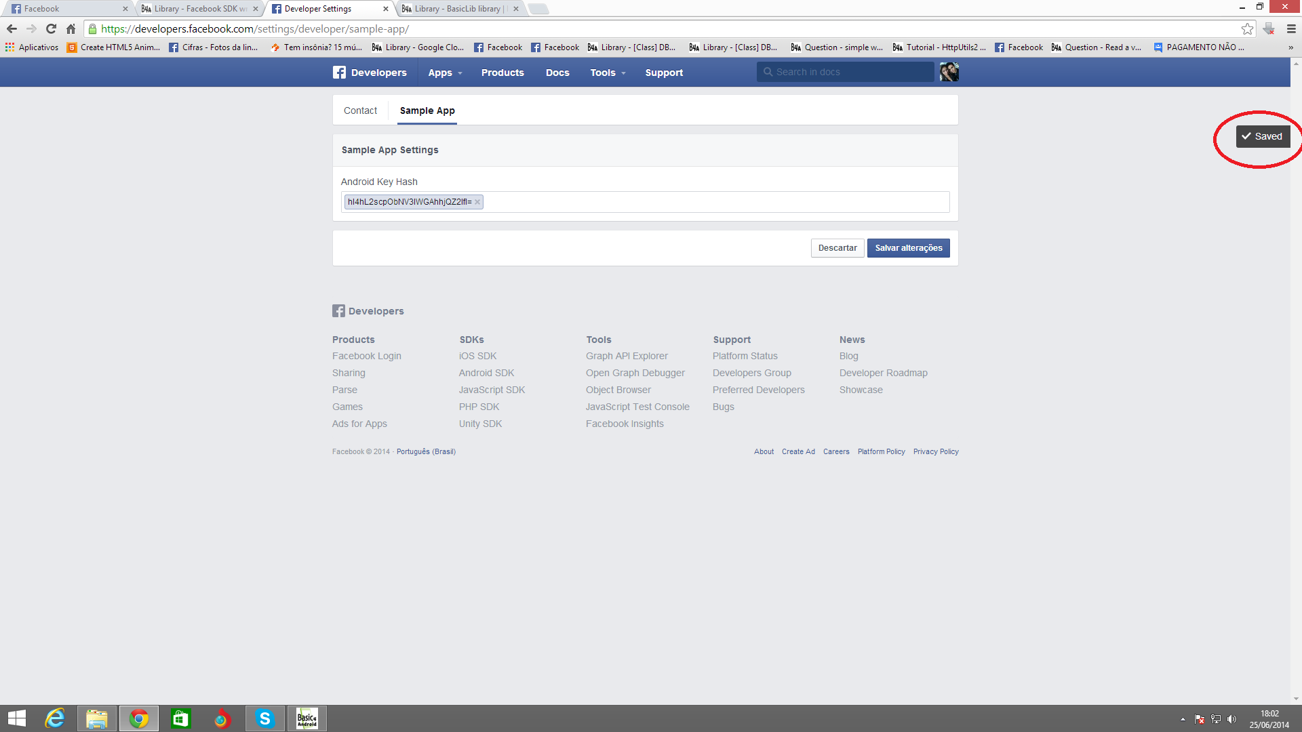The width and height of the screenshot is (1302, 732).
Task: Expand the Tools dropdown menu
Action: click(608, 73)
